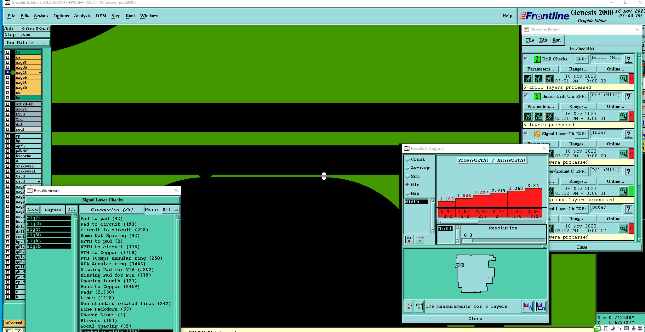Run Drill Checks inside profile icon

tap(549, 79)
